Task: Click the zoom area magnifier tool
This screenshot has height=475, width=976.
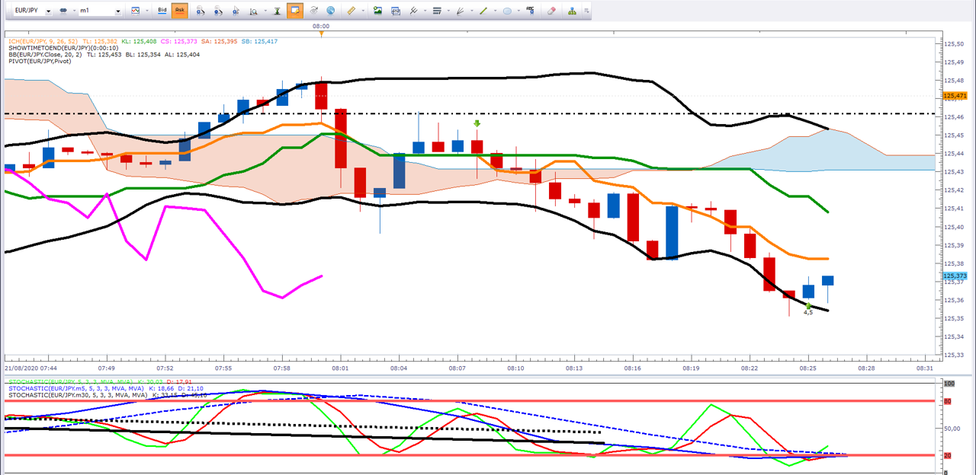Action: (x=254, y=11)
